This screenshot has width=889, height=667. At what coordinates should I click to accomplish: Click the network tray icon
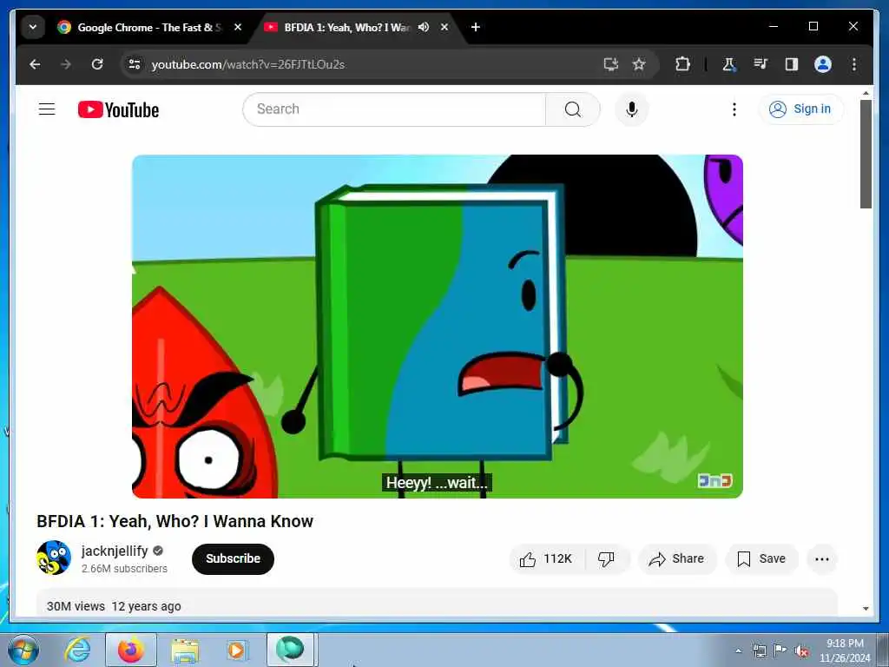[759, 650]
